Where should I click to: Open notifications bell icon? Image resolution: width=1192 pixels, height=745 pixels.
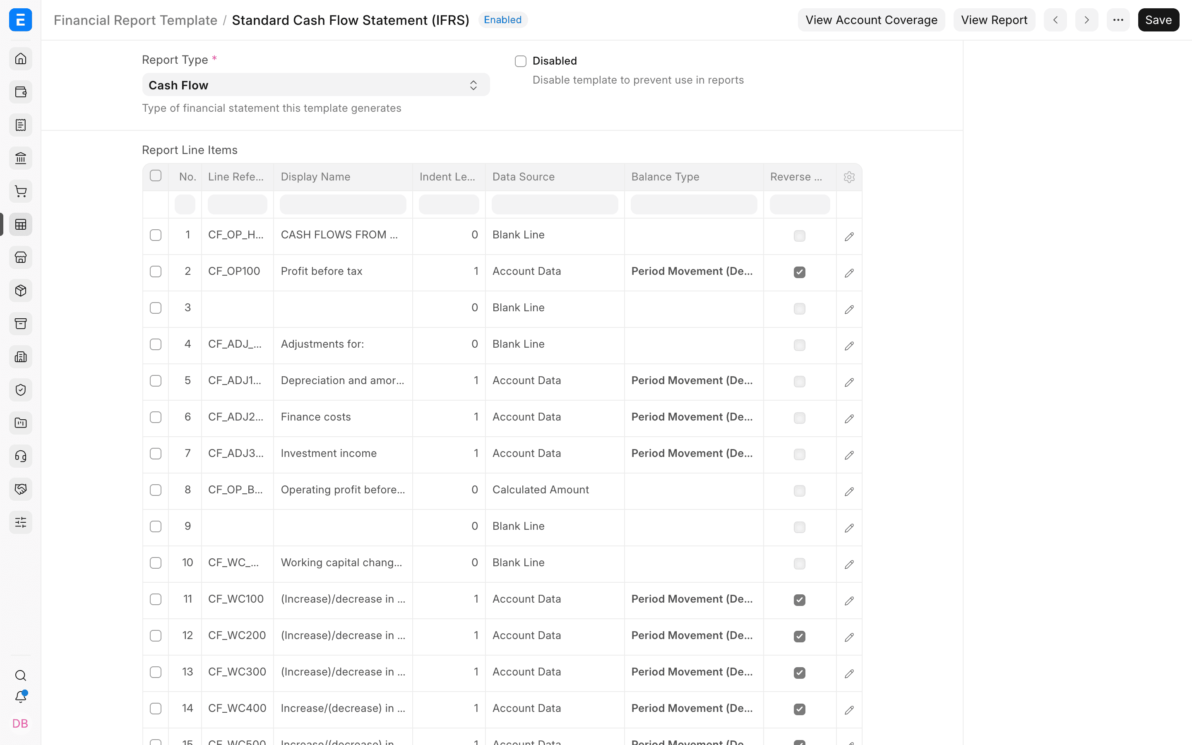(21, 697)
